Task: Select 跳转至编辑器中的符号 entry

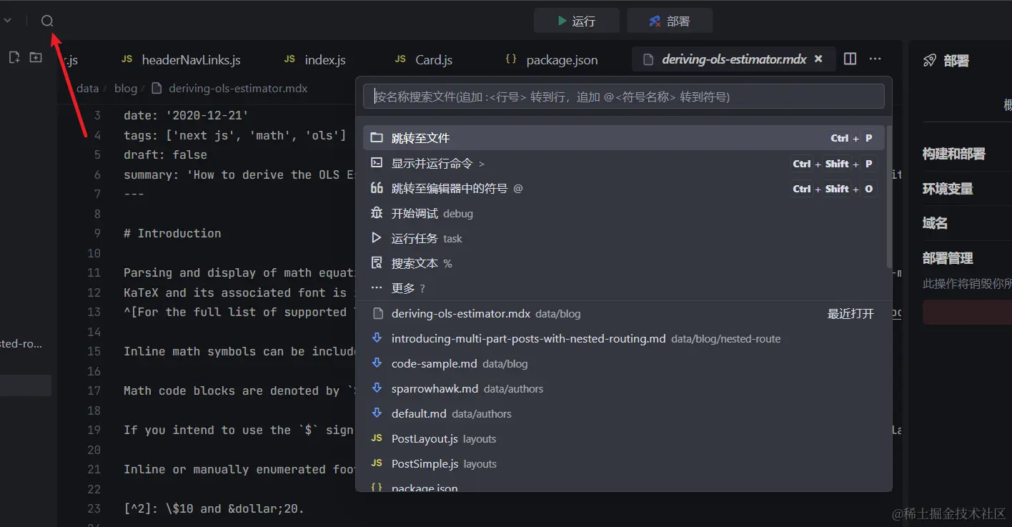Action: [624, 188]
